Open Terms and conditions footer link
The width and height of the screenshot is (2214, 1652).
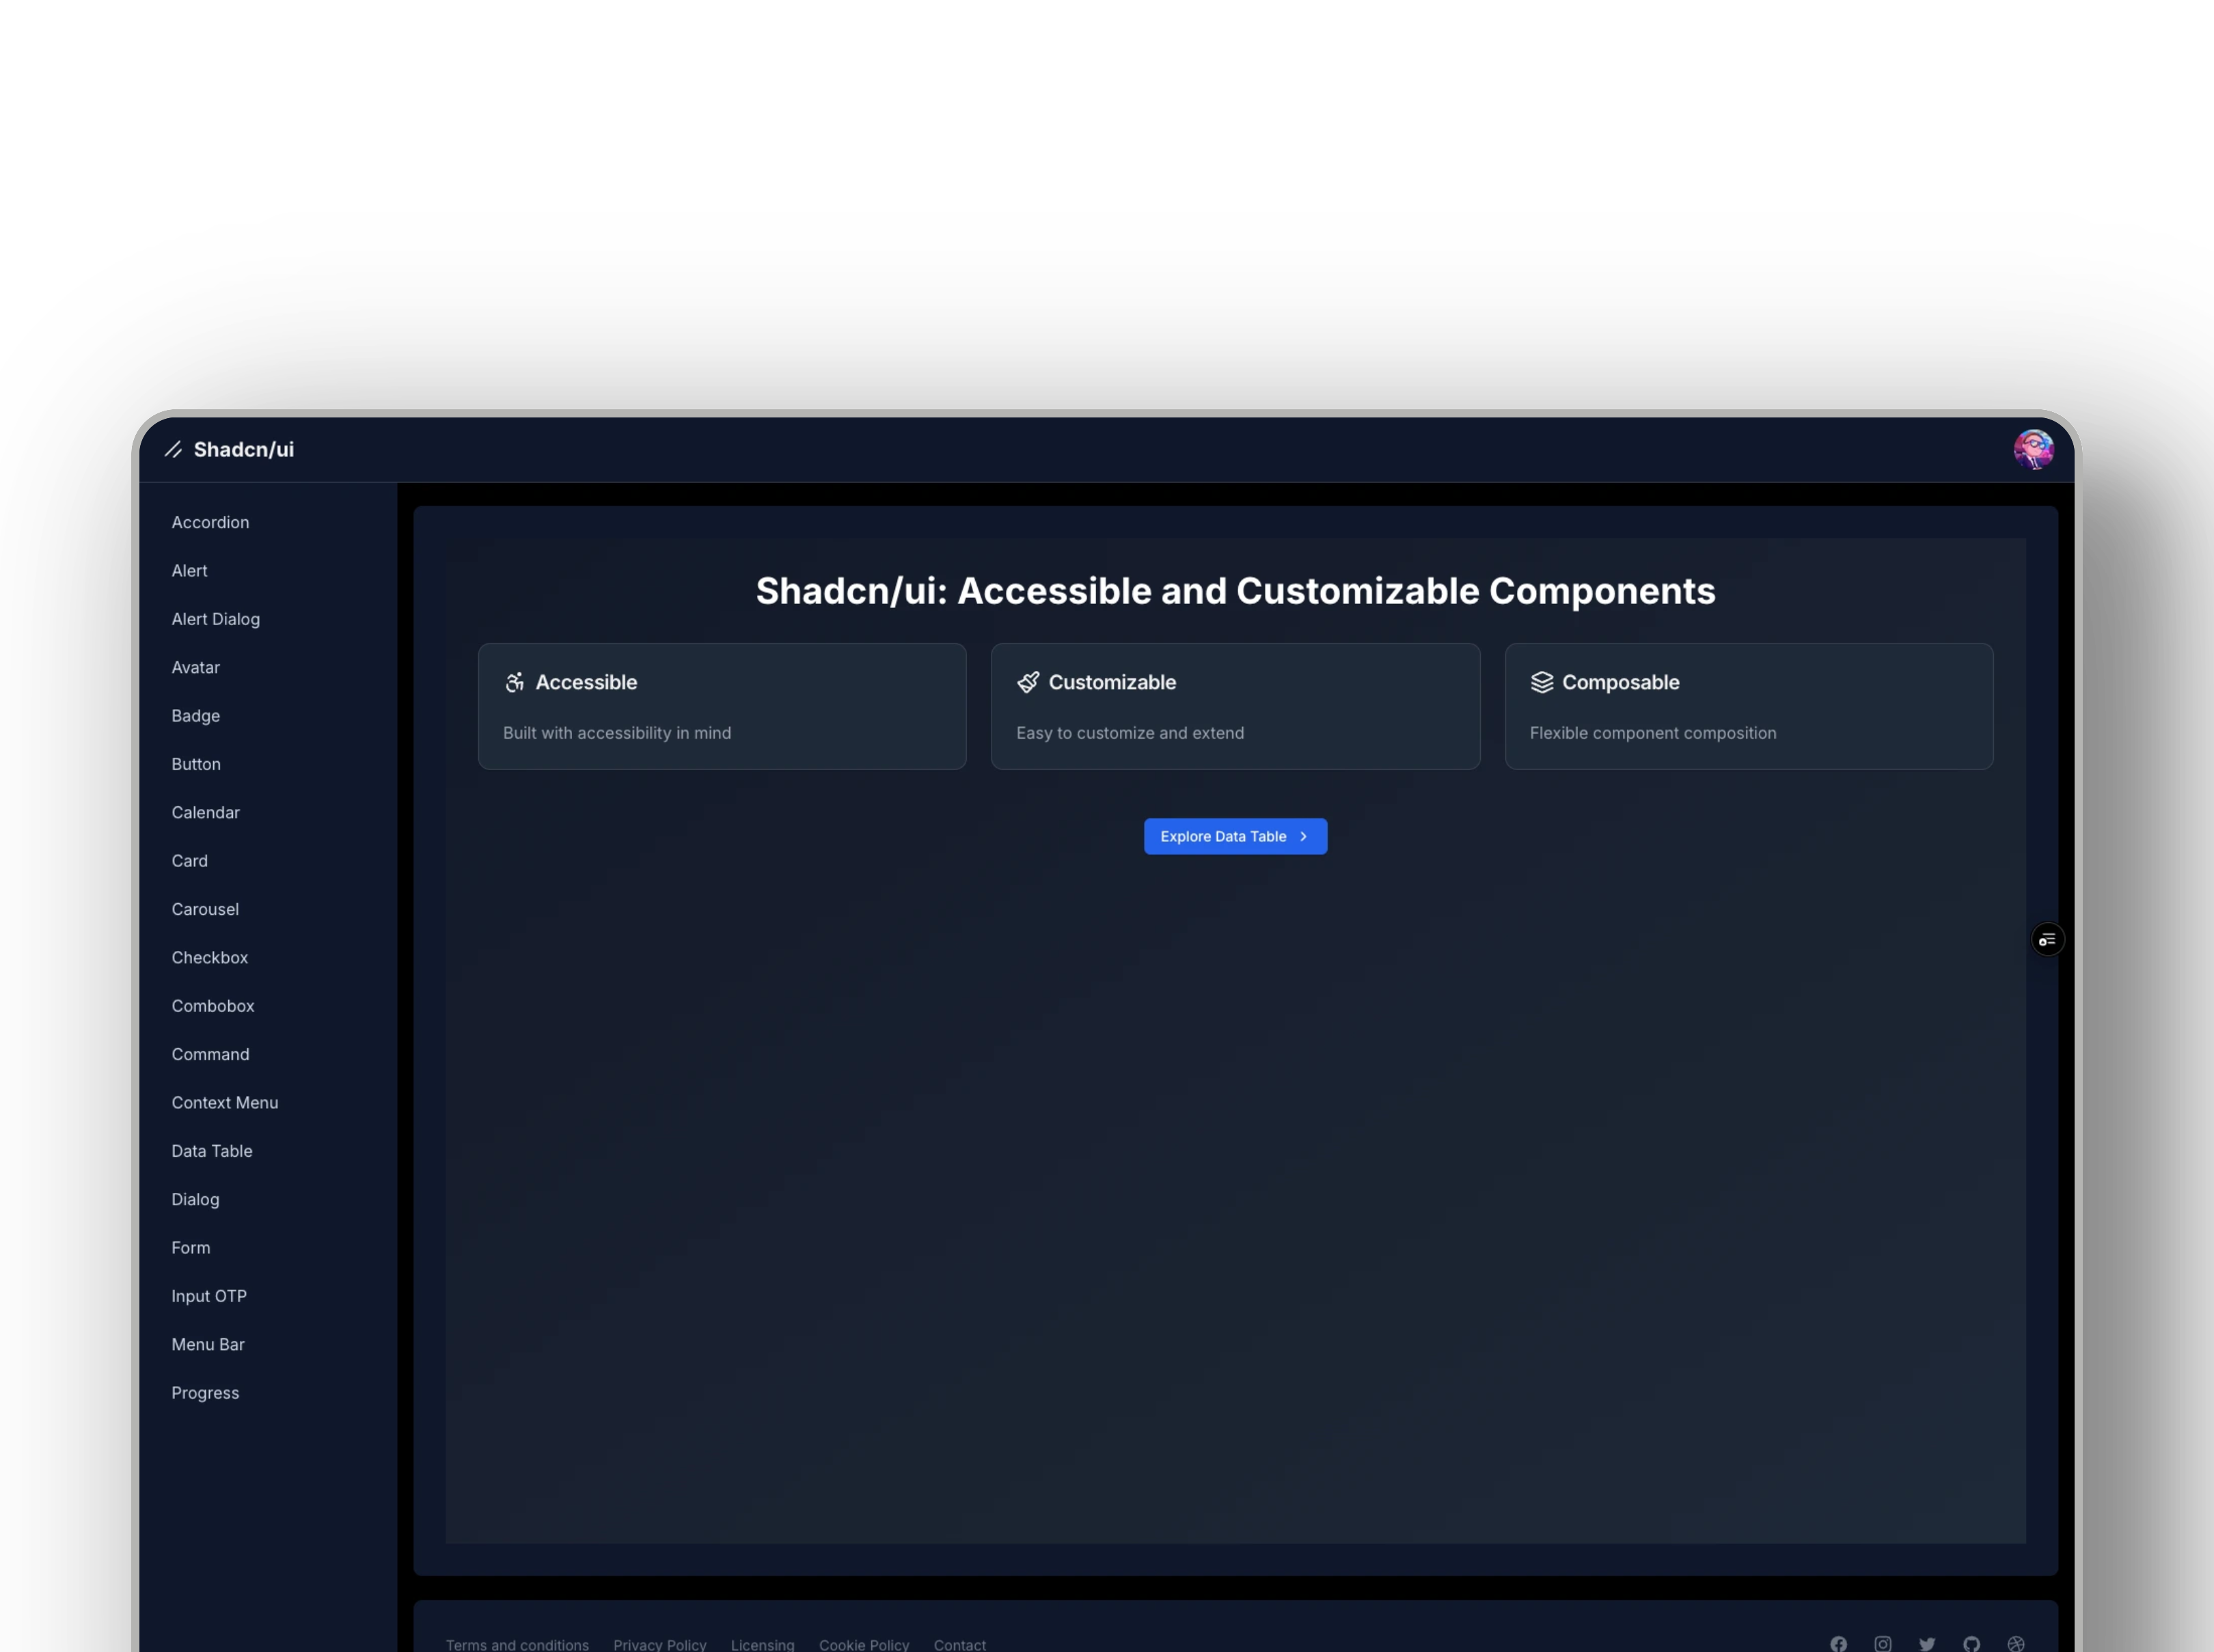pyautogui.click(x=517, y=1645)
